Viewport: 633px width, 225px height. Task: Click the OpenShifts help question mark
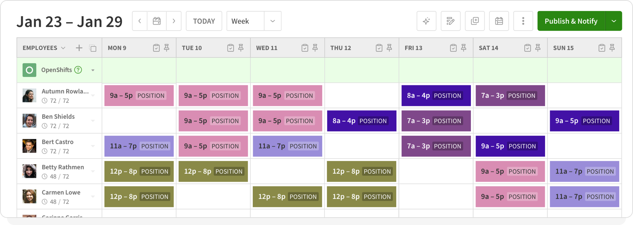pos(78,70)
